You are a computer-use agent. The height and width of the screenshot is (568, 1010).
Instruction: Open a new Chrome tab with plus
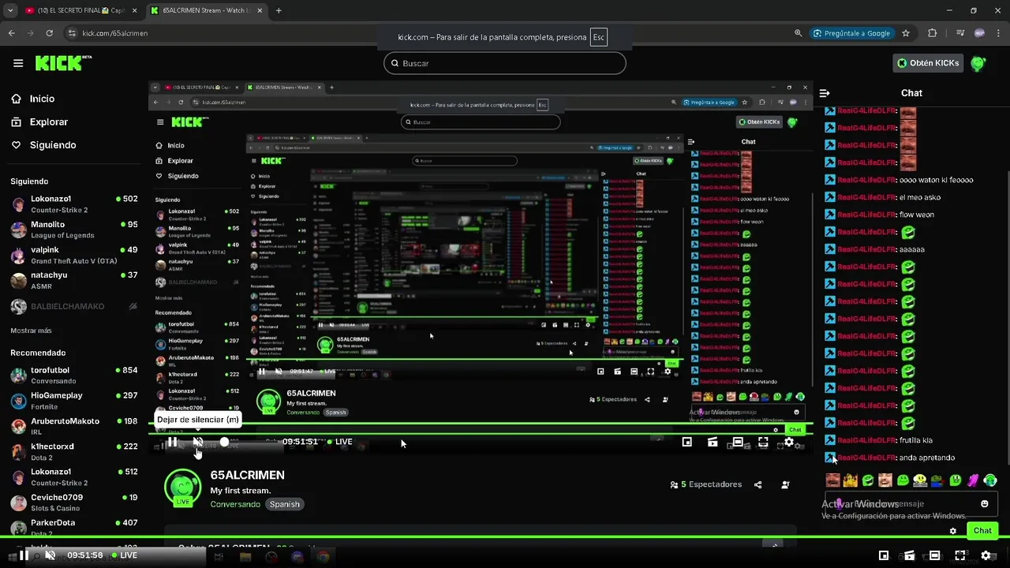point(279,11)
